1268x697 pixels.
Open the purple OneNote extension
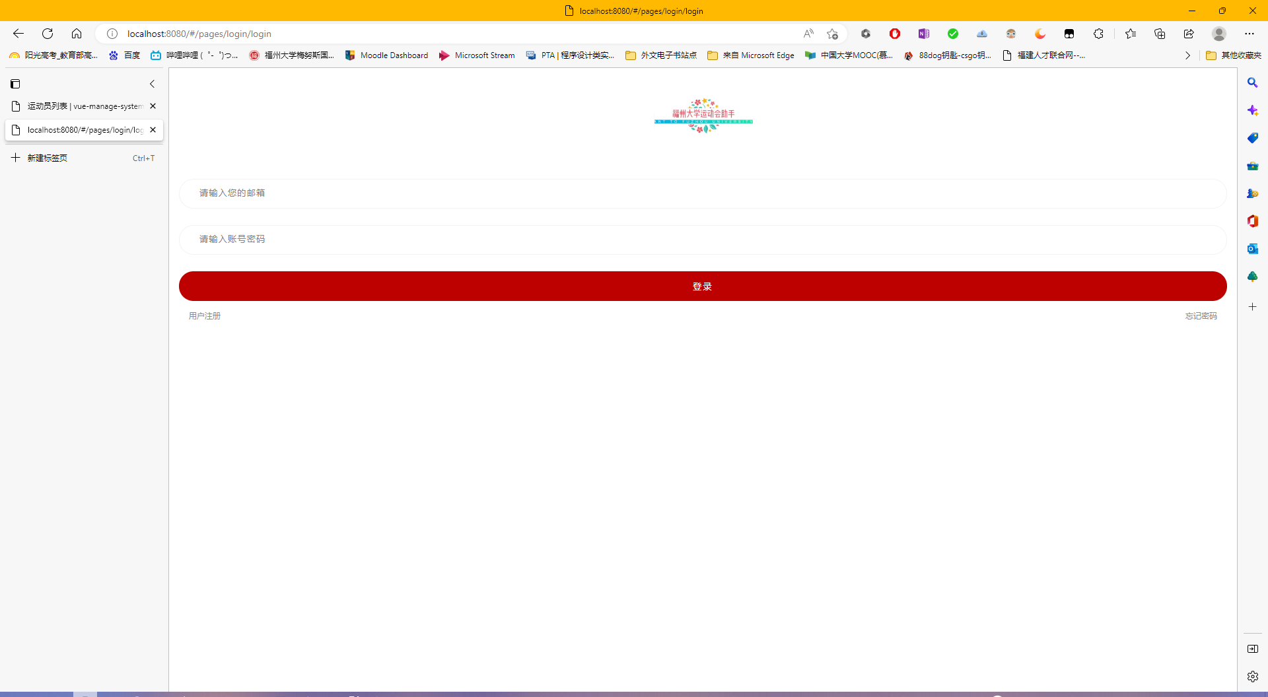pyautogui.click(x=924, y=34)
